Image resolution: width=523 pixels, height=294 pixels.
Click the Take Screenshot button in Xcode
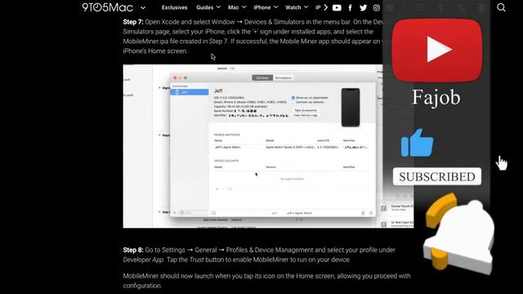306,110
